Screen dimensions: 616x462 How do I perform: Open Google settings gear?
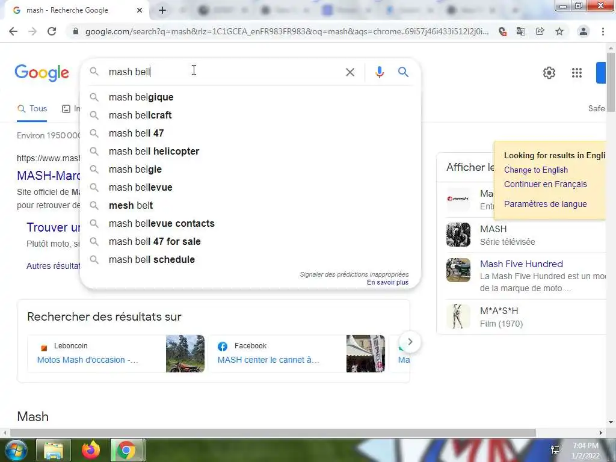coord(549,73)
